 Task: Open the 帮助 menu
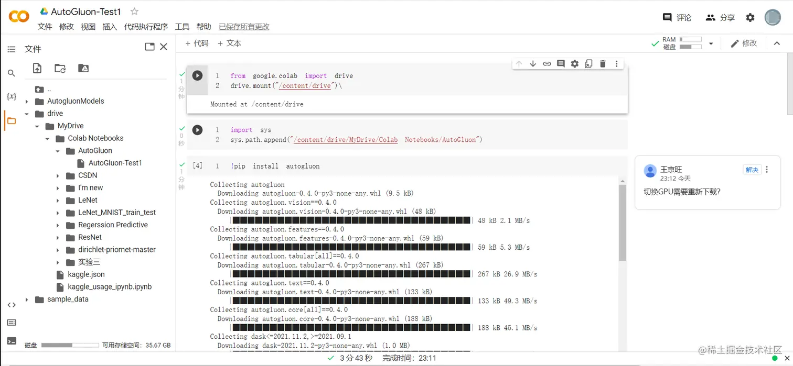[x=203, y=27]
